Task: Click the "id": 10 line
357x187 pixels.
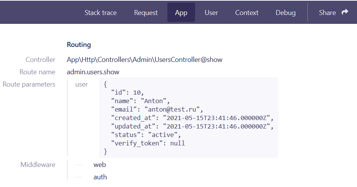Action: tap(127, 92)
